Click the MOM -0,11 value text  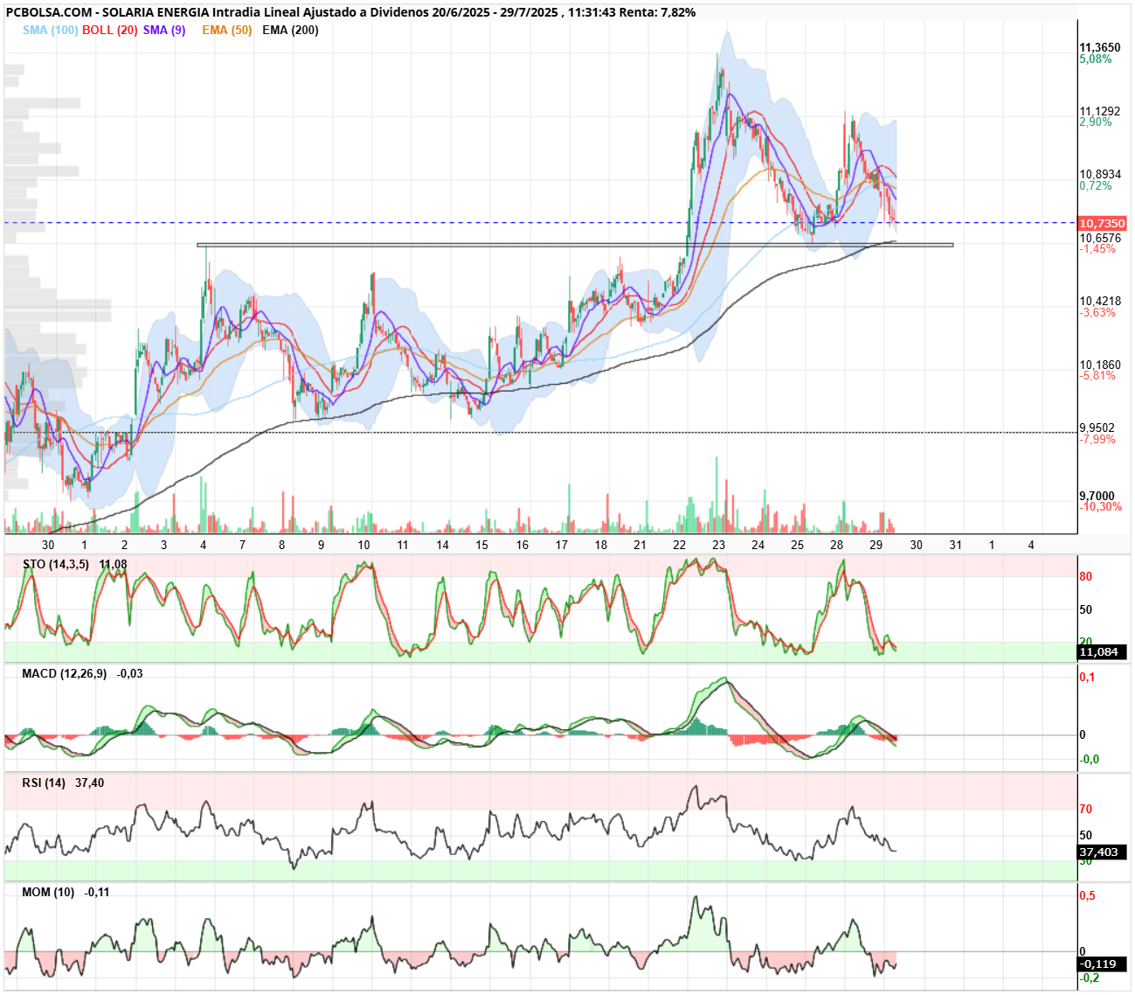coord(97,892)
